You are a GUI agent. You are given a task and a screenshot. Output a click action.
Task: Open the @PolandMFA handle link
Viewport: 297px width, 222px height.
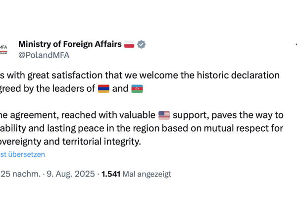(44, 55)
